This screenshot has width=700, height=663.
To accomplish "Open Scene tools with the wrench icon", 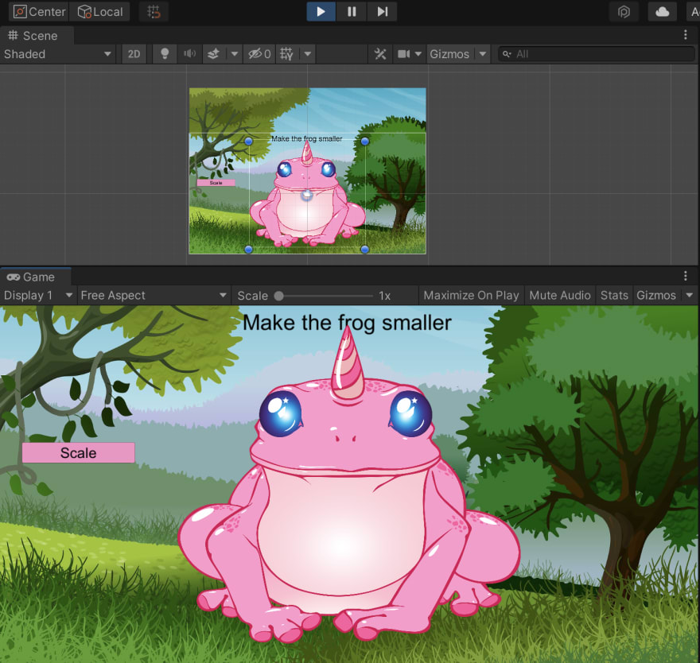I will point(380,54).
